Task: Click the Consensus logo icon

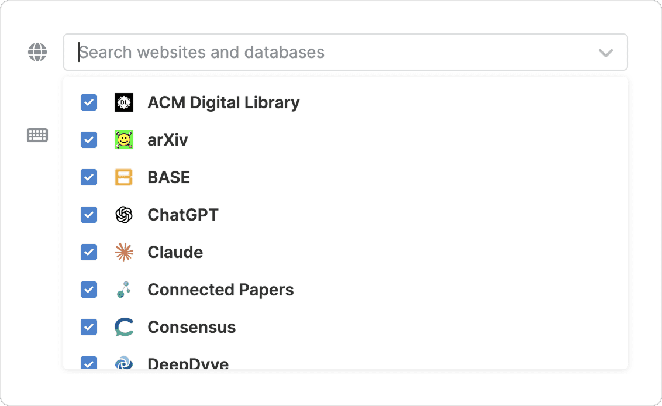Action: tap(124, 327)
